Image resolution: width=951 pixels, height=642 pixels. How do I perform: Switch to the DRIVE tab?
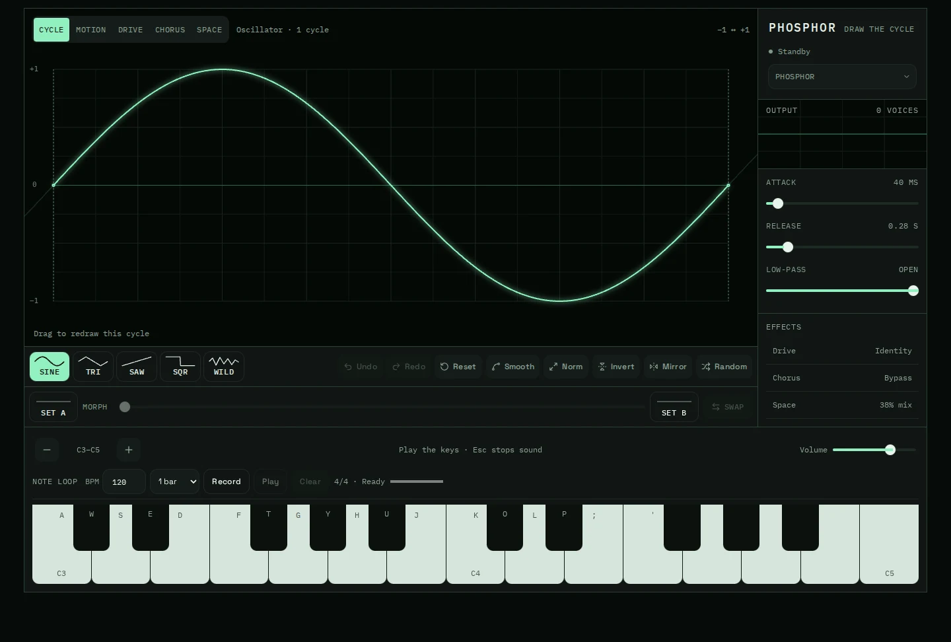(x=131, y=30)
